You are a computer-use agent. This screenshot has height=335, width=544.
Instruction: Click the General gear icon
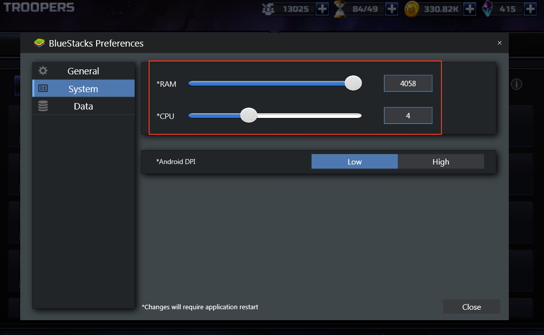click(43, 71)
